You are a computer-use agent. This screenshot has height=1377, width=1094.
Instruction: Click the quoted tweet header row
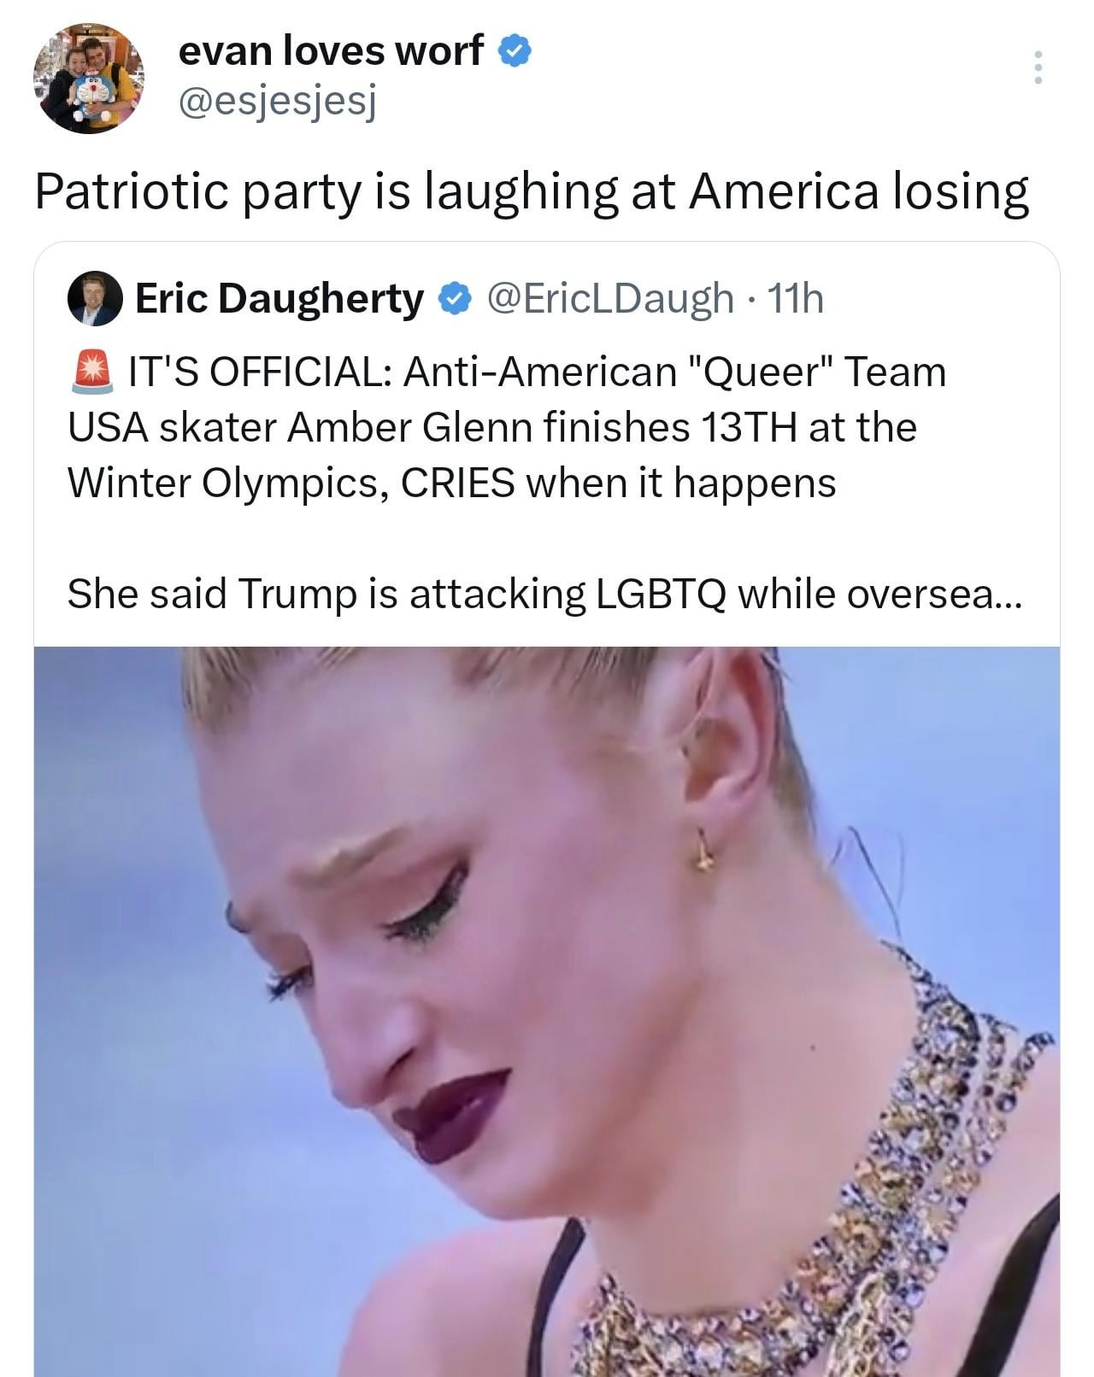[446, 299]
